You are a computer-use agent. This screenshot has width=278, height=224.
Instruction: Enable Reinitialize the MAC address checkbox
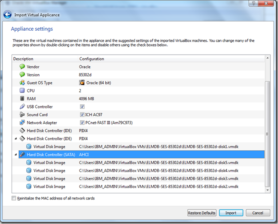(14, 198)
